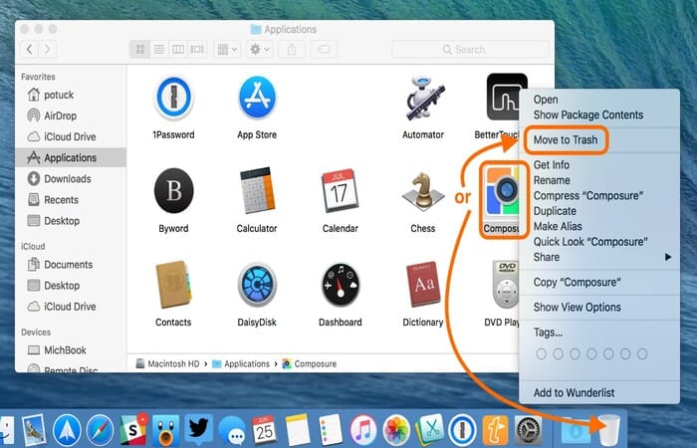Choose Open from the context menu
697x448 pixels.
pyautogui.click(x=599, y=100)
